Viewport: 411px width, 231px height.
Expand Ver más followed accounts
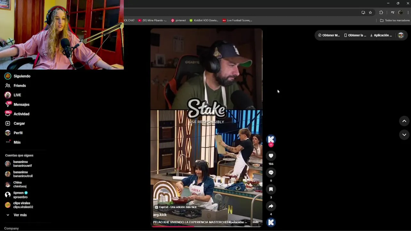click(x=20, y=215)
